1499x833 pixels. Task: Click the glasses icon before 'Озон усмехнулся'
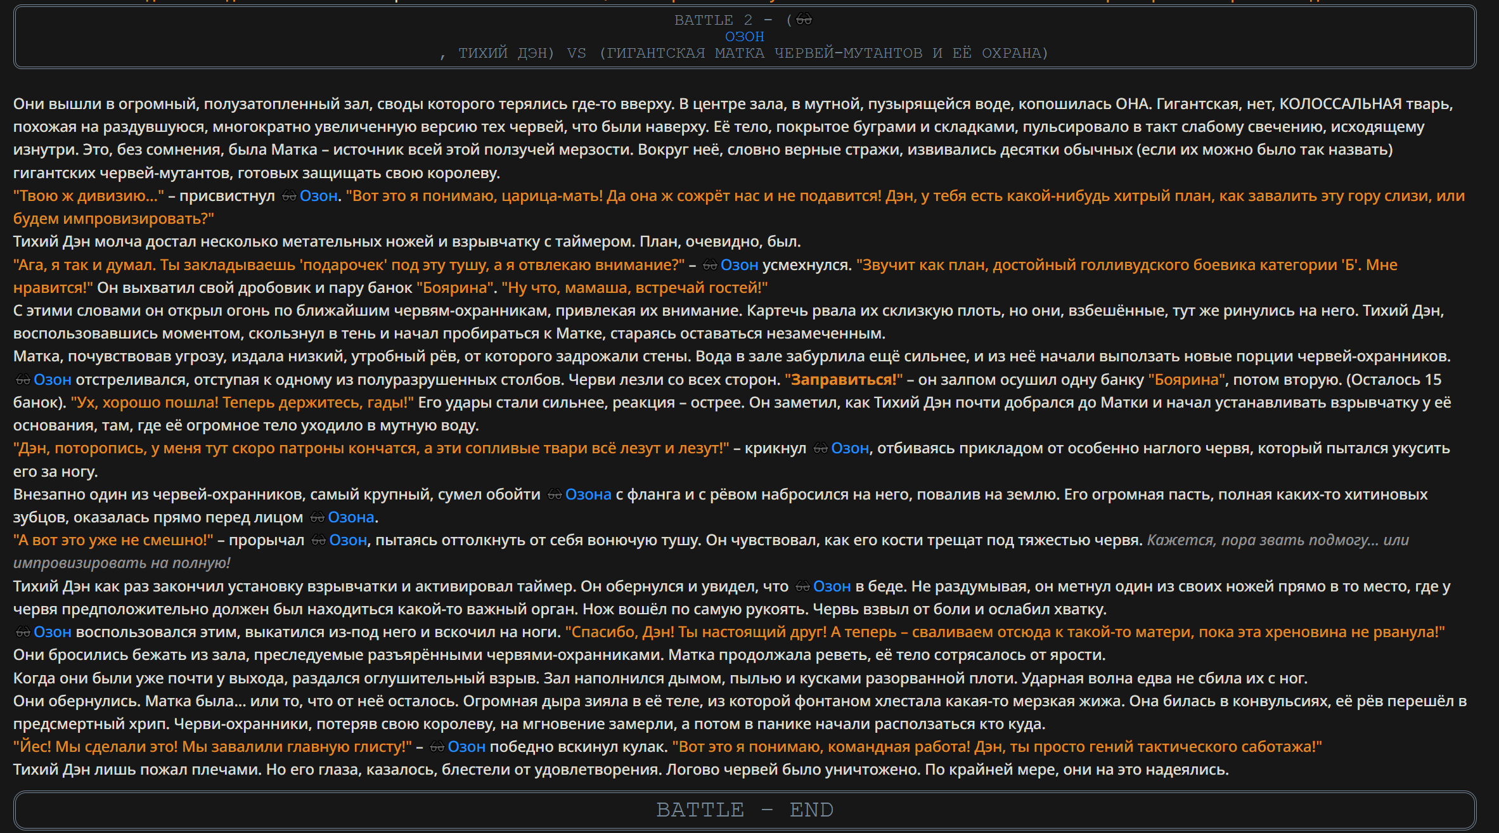[710, 266]
